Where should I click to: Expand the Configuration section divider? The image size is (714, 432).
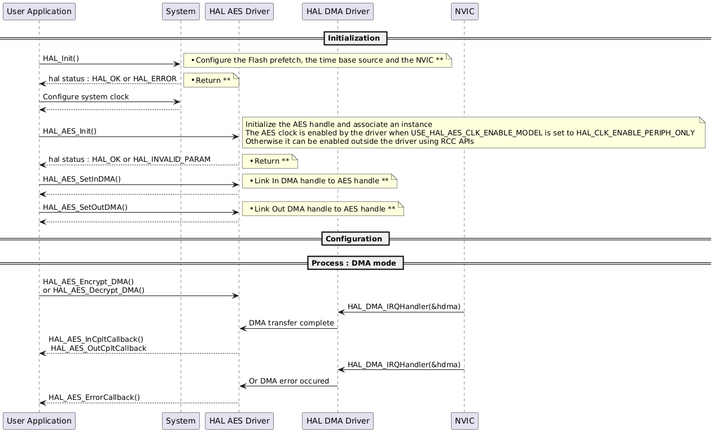355,239
